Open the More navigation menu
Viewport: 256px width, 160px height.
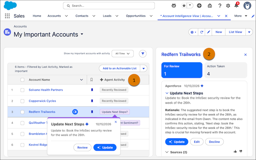point(241,16)
